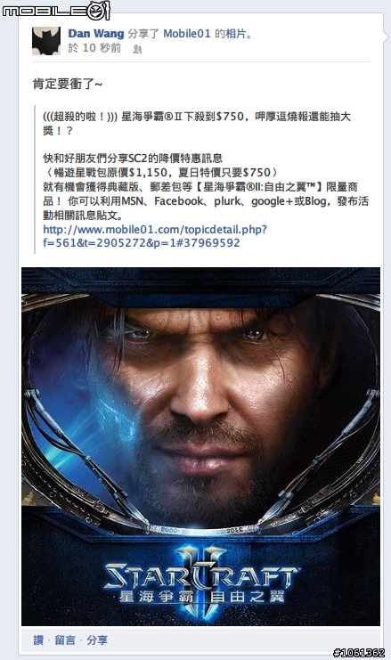Open the shared StarCraft poster photo
391x660 pixels.
point(200,446)
